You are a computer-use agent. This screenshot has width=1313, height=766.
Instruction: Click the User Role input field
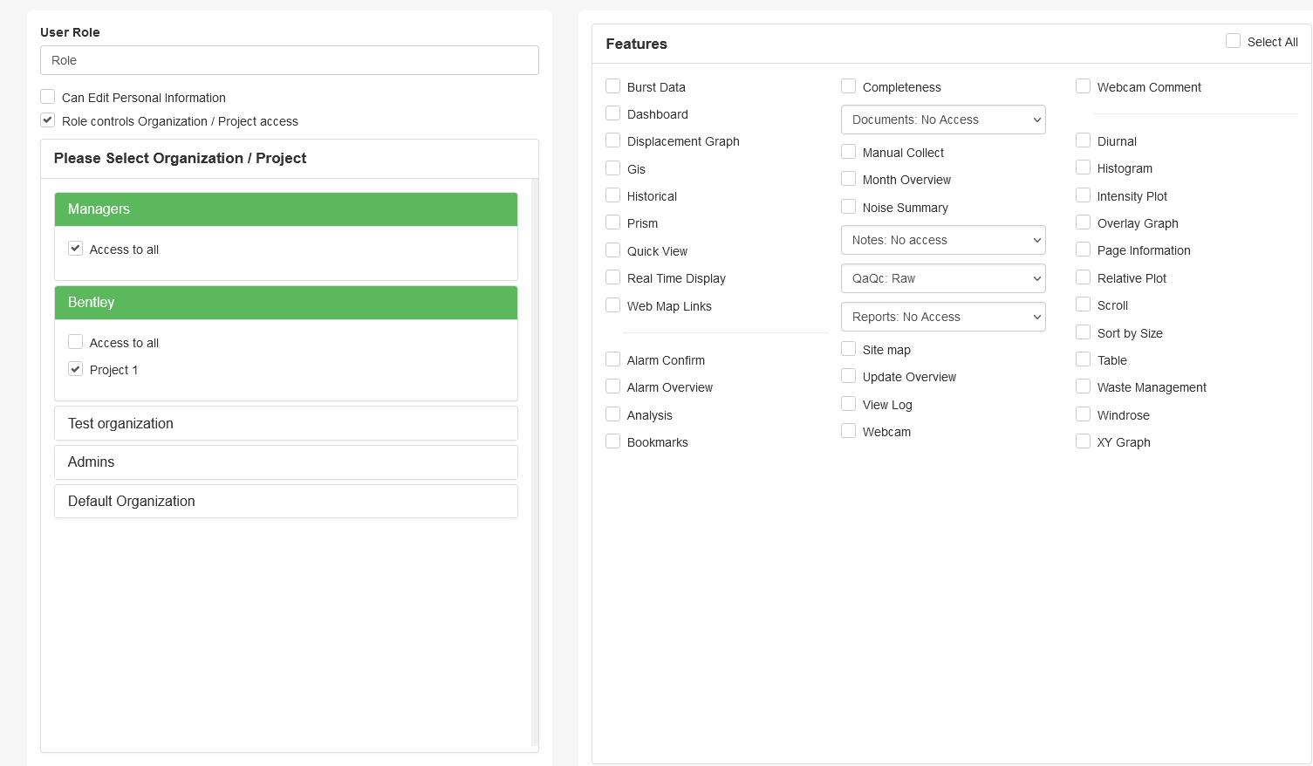tap(289, 60)
